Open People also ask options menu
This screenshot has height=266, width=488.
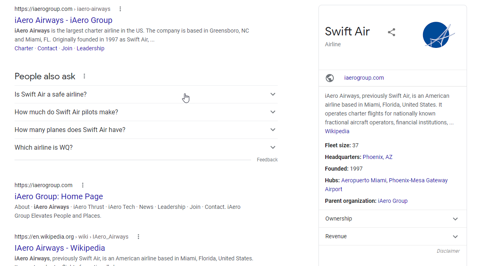[84, 76]
